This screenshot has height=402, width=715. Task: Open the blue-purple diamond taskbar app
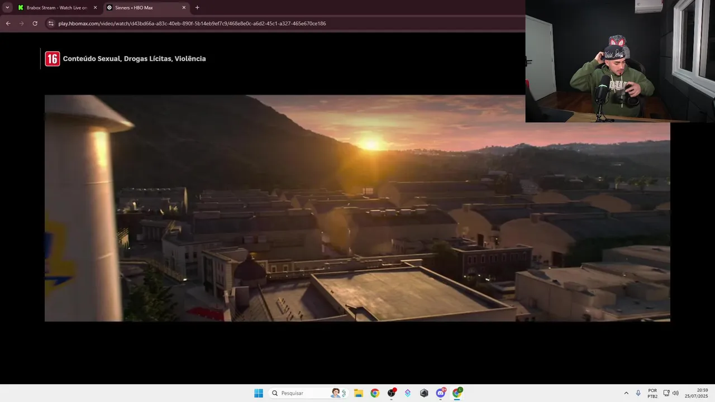coord(408,393)
